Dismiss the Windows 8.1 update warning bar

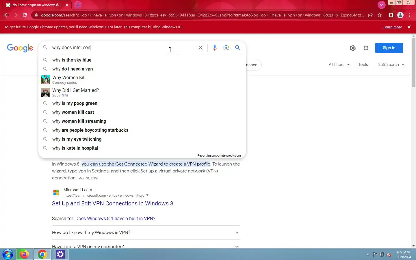(x=409, y=27)
